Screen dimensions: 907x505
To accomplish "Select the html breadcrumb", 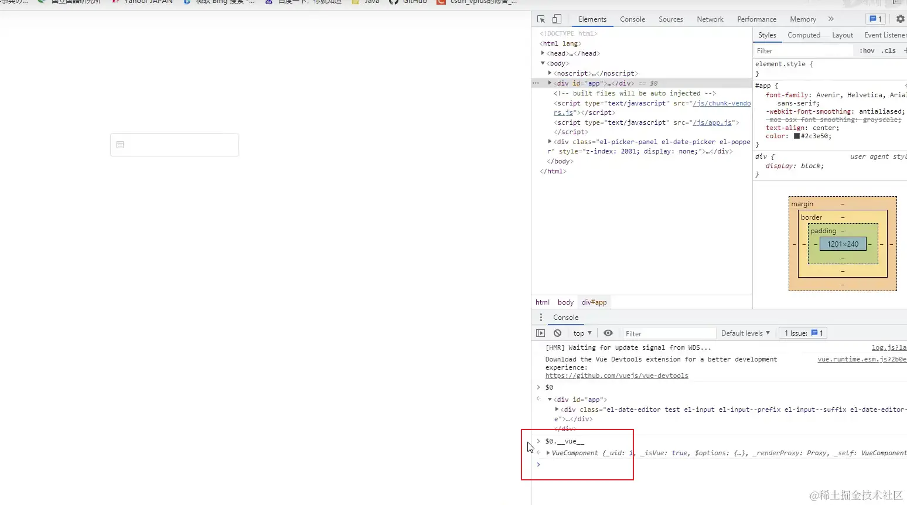I will point(543,302).
